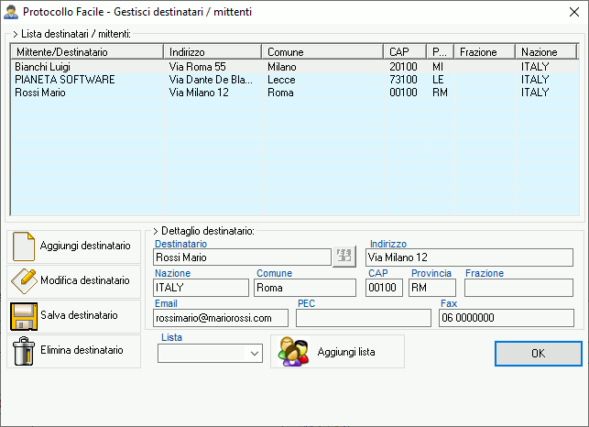This screenshot has height=427, width=589.
Task: Click the Aggiungi lista people icon
Action: pyautogui.click(x=294, y=352)
